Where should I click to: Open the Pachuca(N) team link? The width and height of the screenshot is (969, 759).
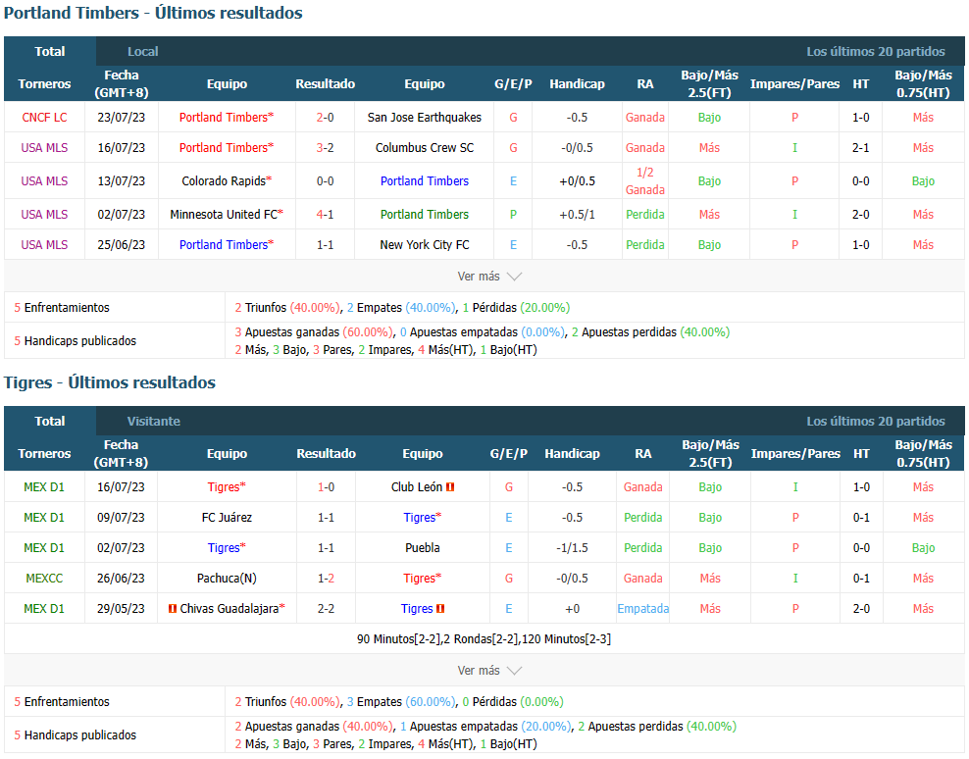(227, 579)
